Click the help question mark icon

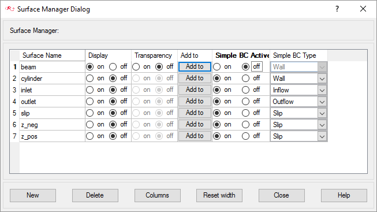pos(337,9)
